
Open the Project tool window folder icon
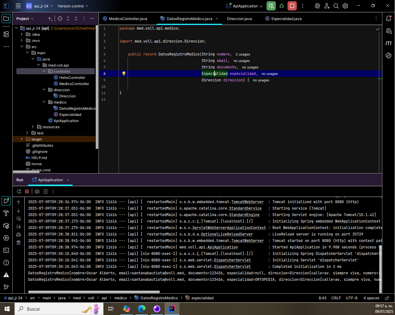click(x=6, y=18)
